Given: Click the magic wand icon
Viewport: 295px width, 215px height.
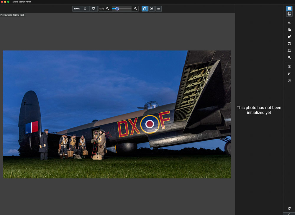Looking at the screenshot, I should 289,81.
